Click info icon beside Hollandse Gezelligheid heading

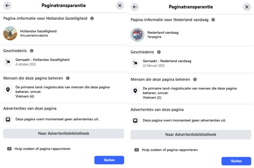pos(92,18)
